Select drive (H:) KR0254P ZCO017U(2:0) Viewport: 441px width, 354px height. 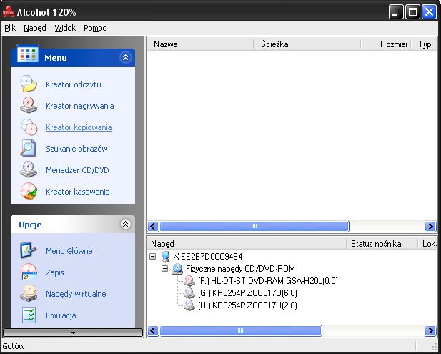coord(247,305)
